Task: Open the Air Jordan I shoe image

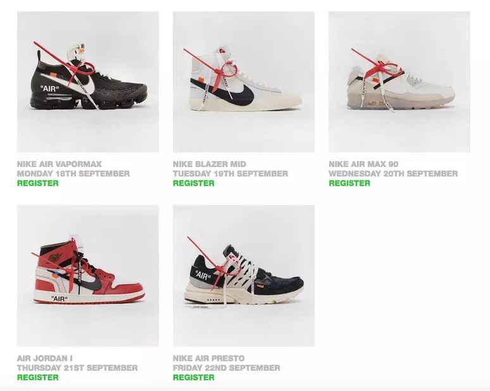Action: (88, 276)
